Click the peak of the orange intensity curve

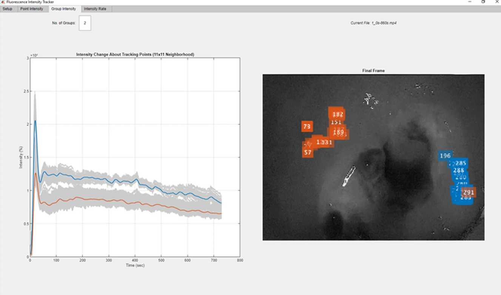pyautogui.click(x=36, y=173)
